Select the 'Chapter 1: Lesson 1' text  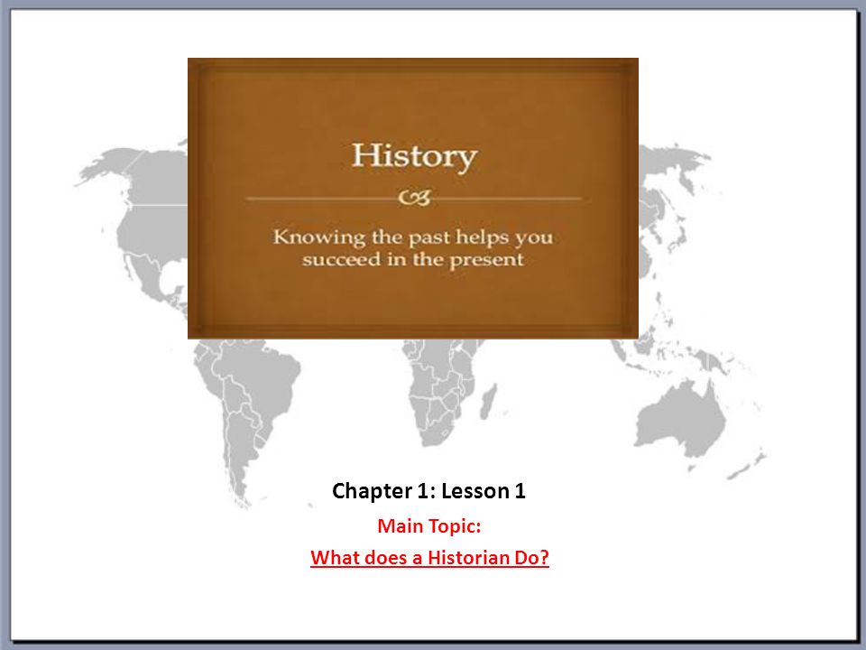point(428,491)
